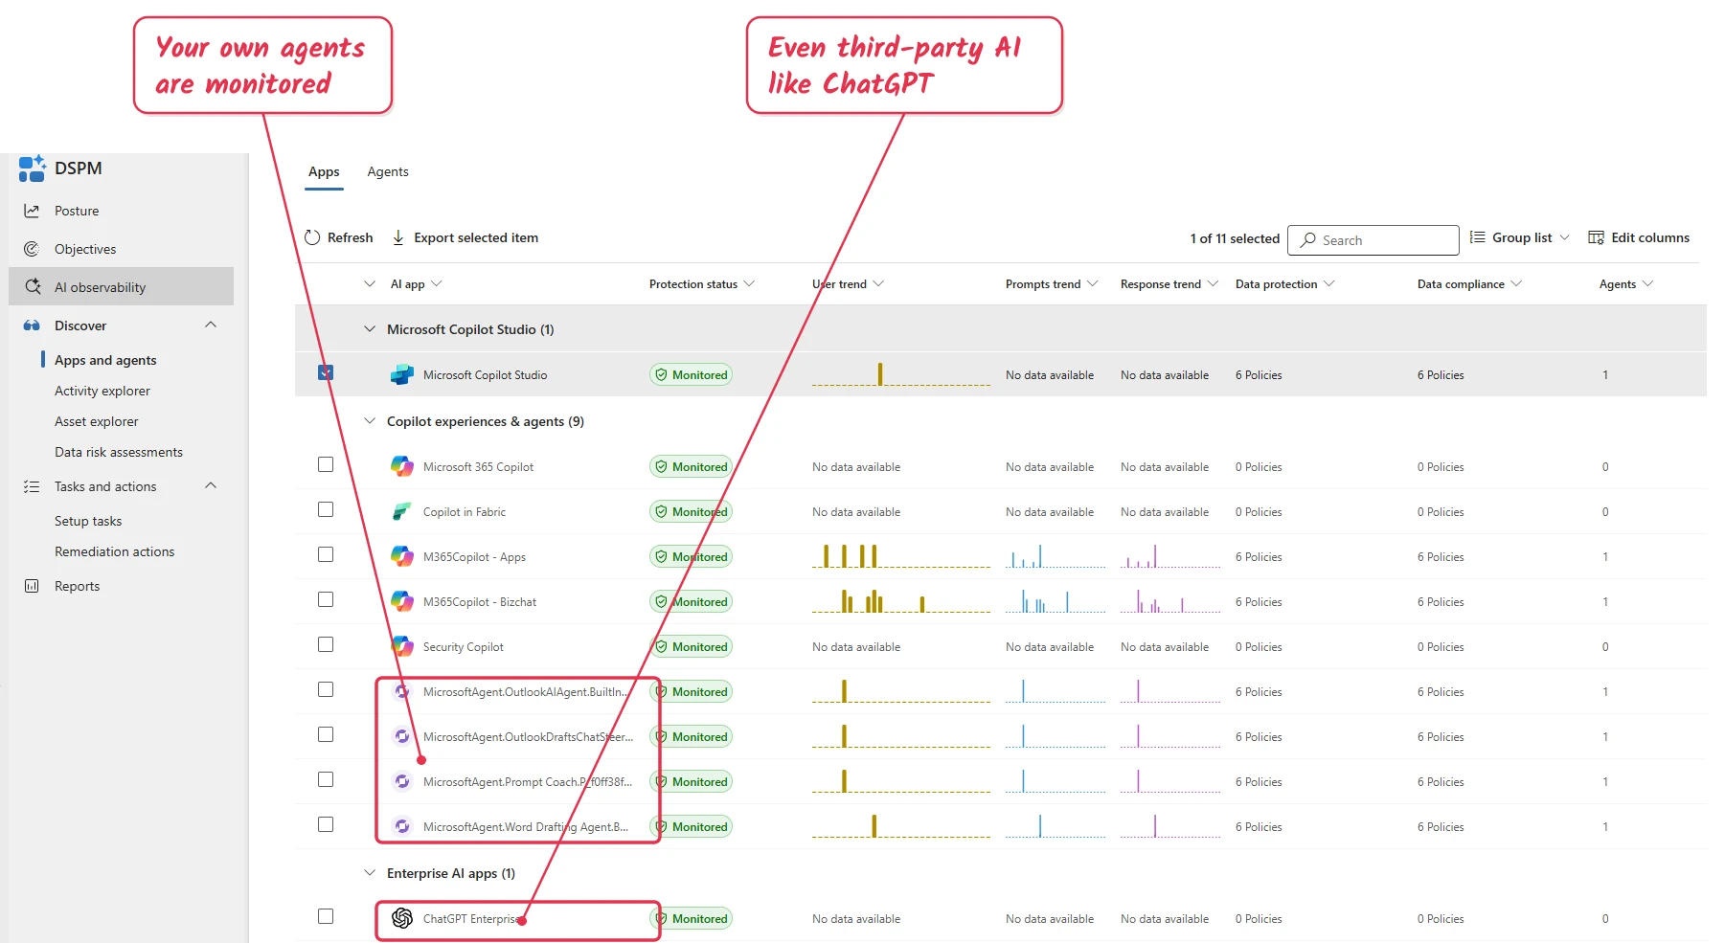Uncheck the Microsoft Copilot Studio row checkbox
The image size is (1725, 943).
(x=326, y=372)
